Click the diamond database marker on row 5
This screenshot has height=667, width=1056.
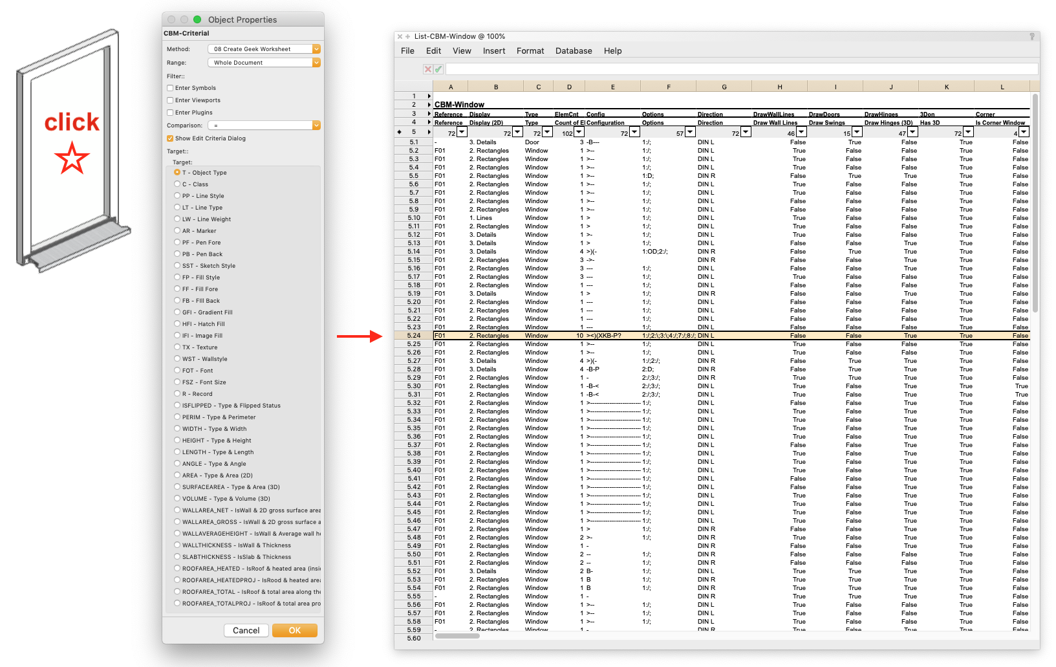pyautogui.click(x=399, y=132)
